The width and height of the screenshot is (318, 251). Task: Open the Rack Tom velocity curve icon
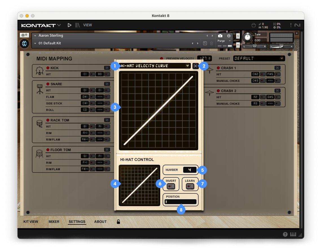tap(107, 120)
